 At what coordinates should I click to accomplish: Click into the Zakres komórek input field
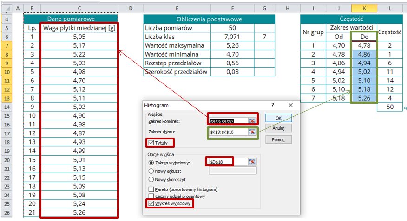pyautogui.click(x=228, y=121)
